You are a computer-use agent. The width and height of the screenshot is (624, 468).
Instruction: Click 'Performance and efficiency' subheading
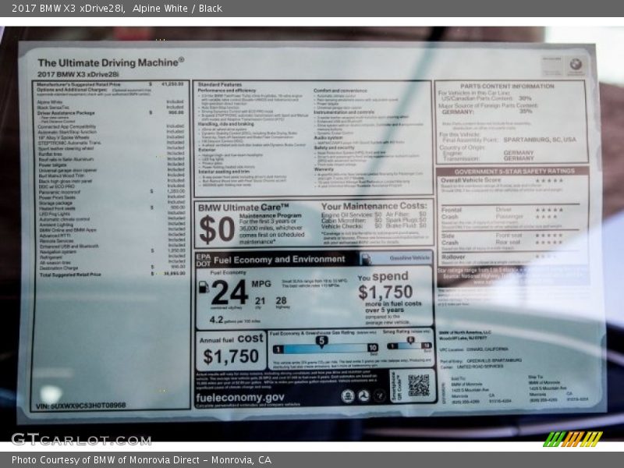click(x=227, y=90)
